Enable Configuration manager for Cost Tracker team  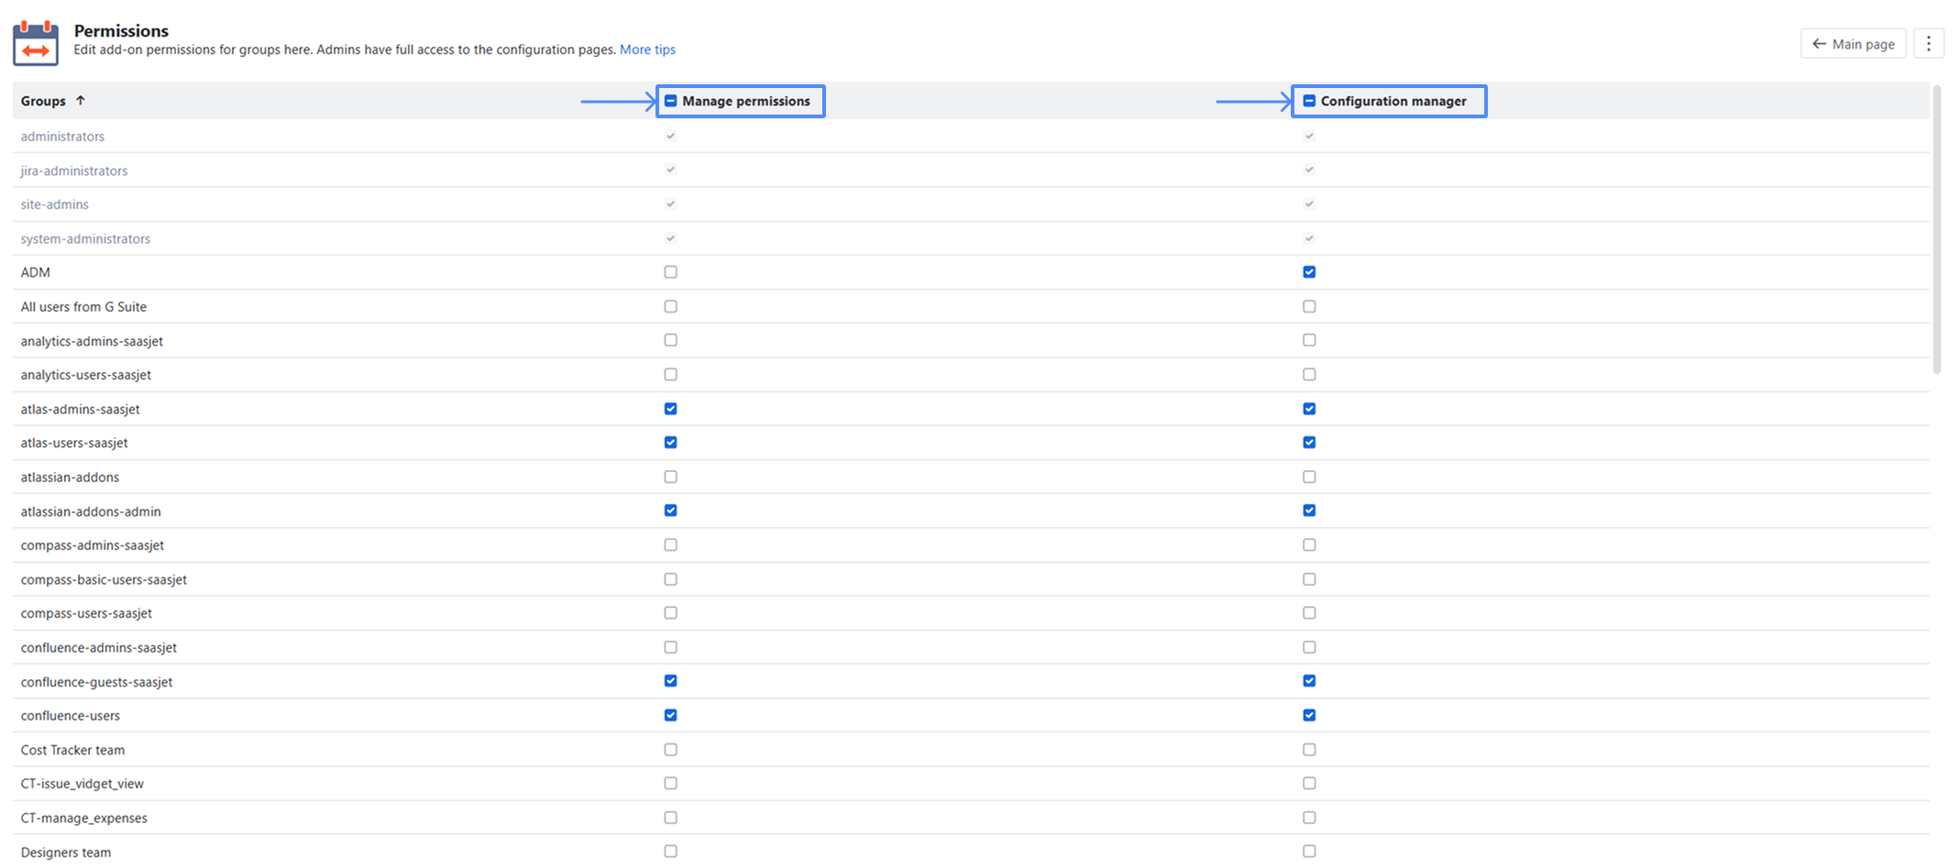pos(1309,750)
